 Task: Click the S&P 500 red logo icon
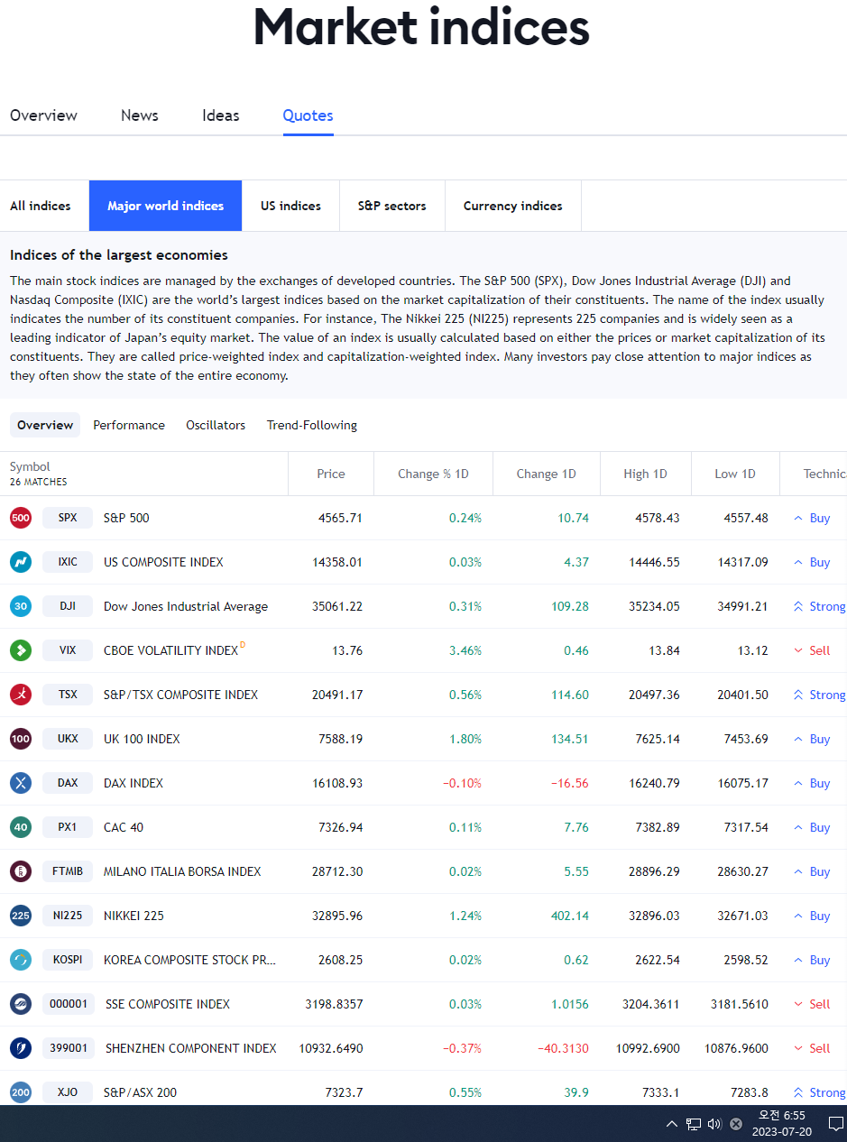[21, 518]
